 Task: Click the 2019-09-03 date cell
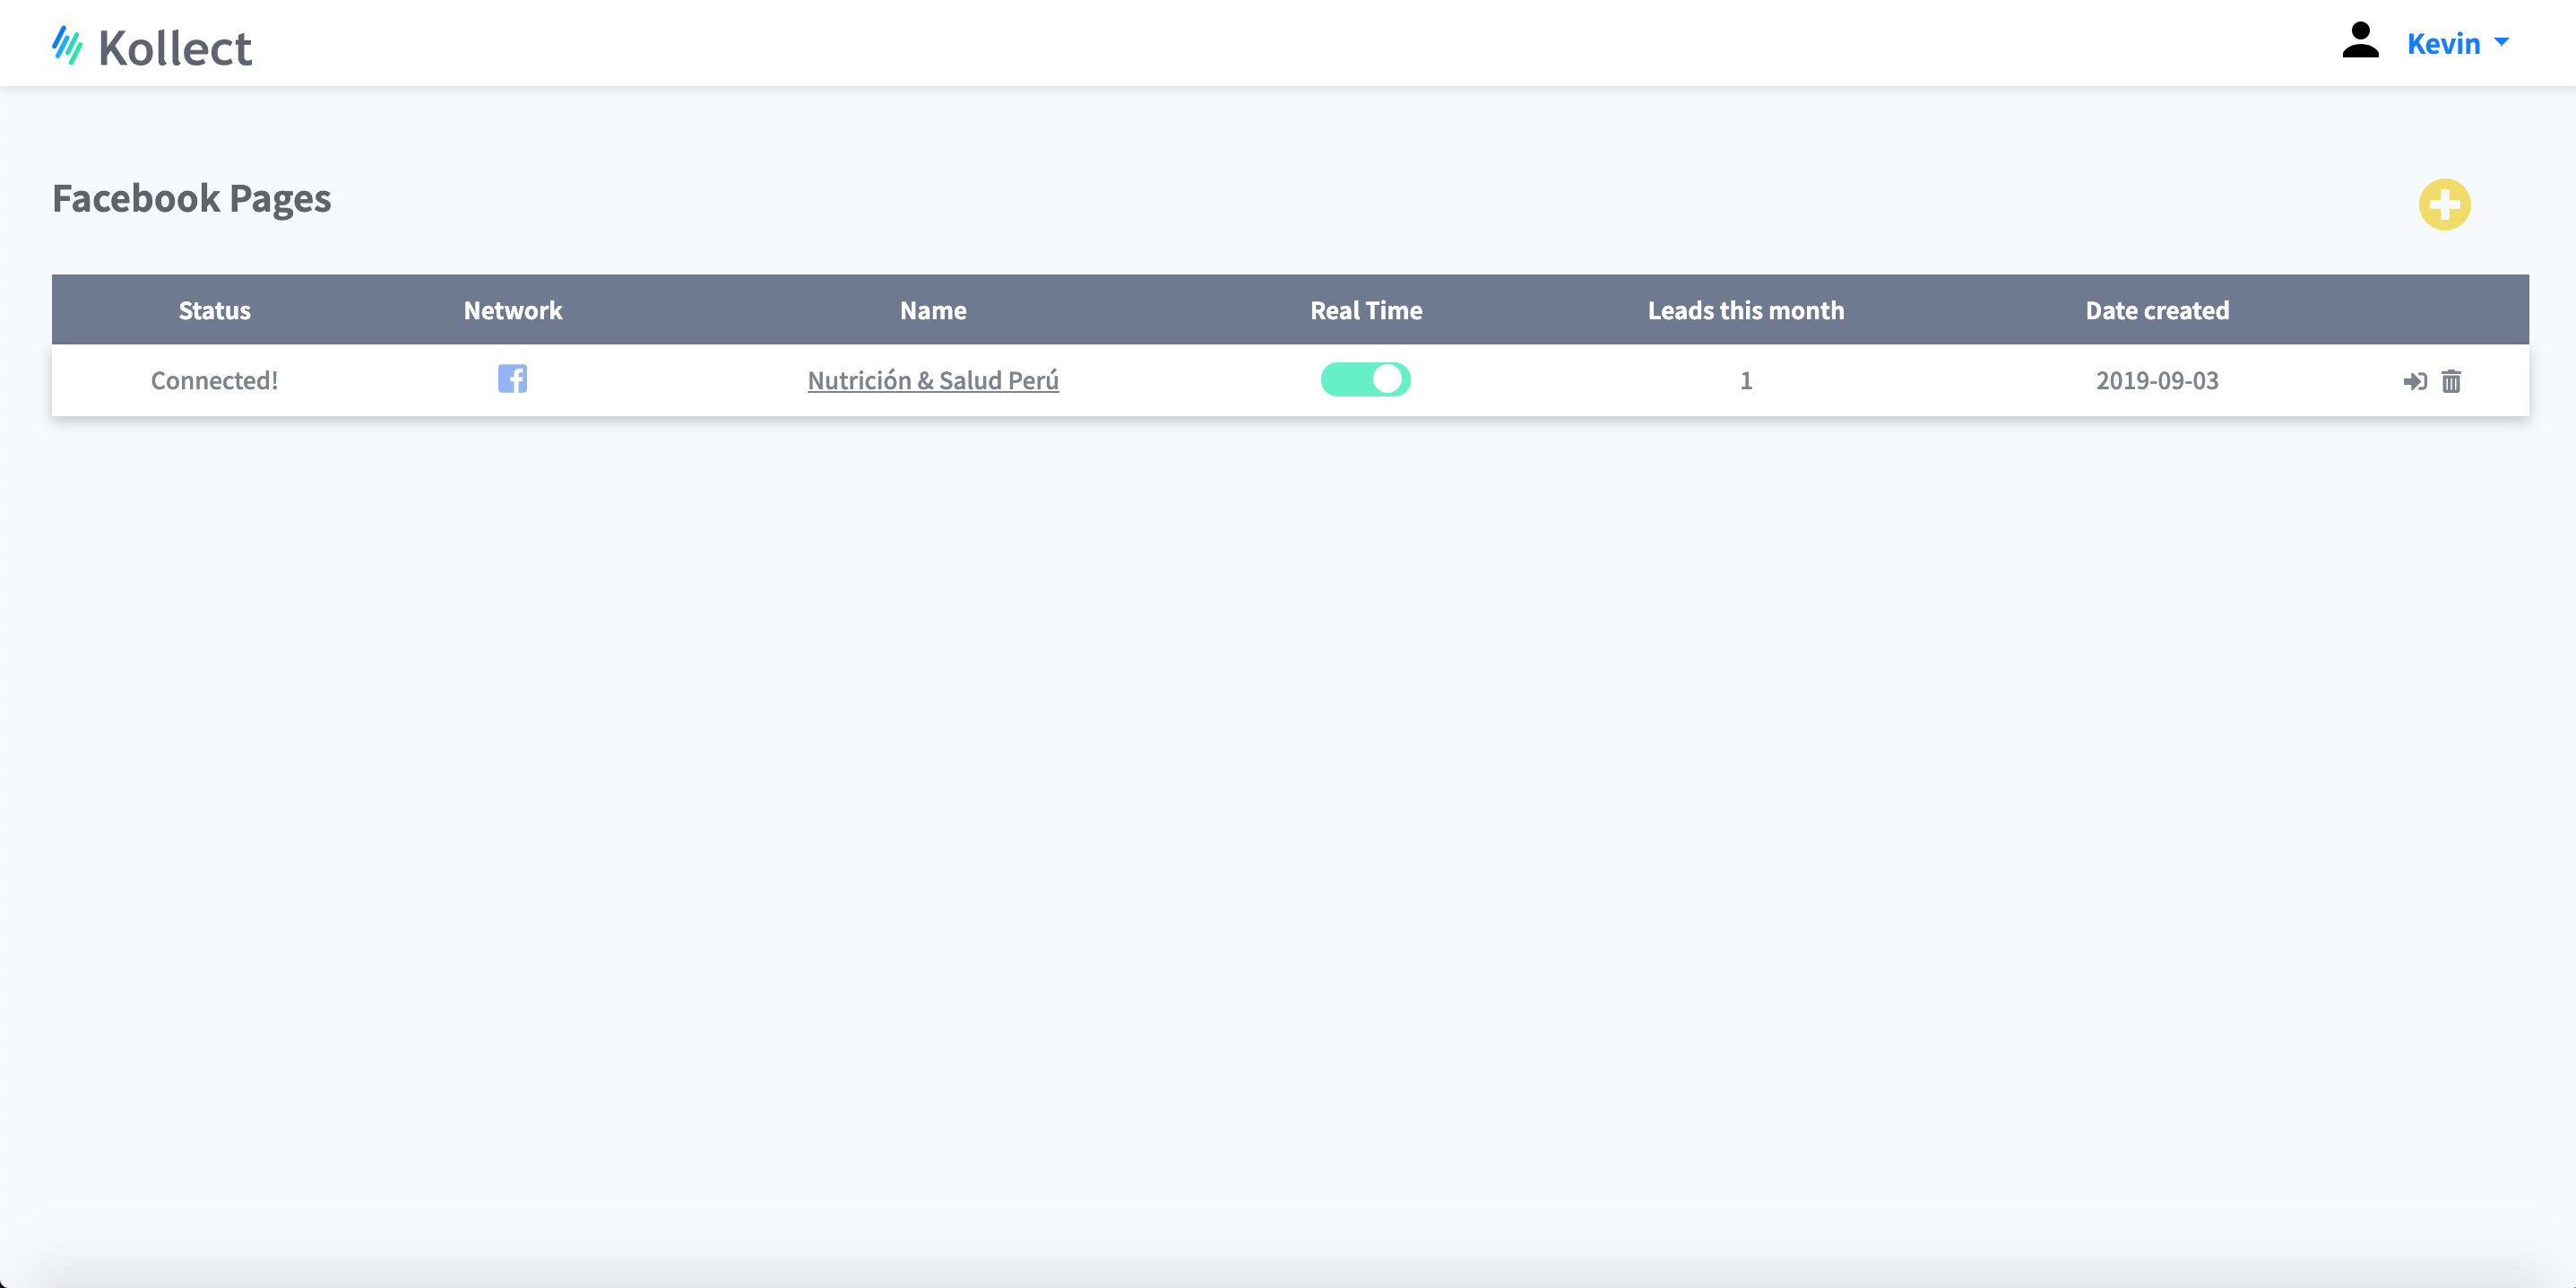pos(2157,380)
